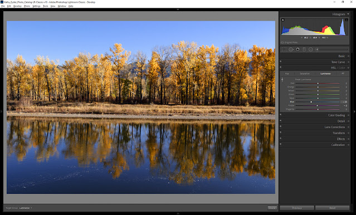This screenshot has height=215, width=356.
Task: Open the Photo menu
Action: [27, 6]
